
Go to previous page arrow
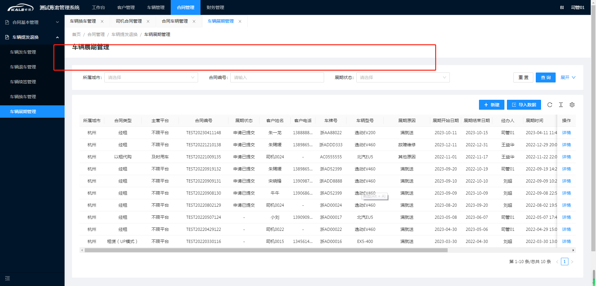557,262
